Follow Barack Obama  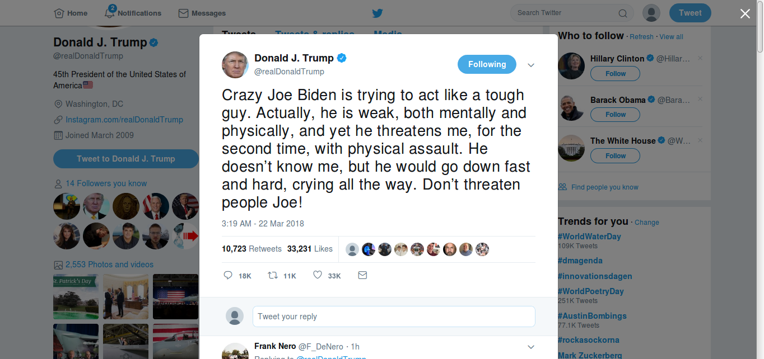point(615,114)
